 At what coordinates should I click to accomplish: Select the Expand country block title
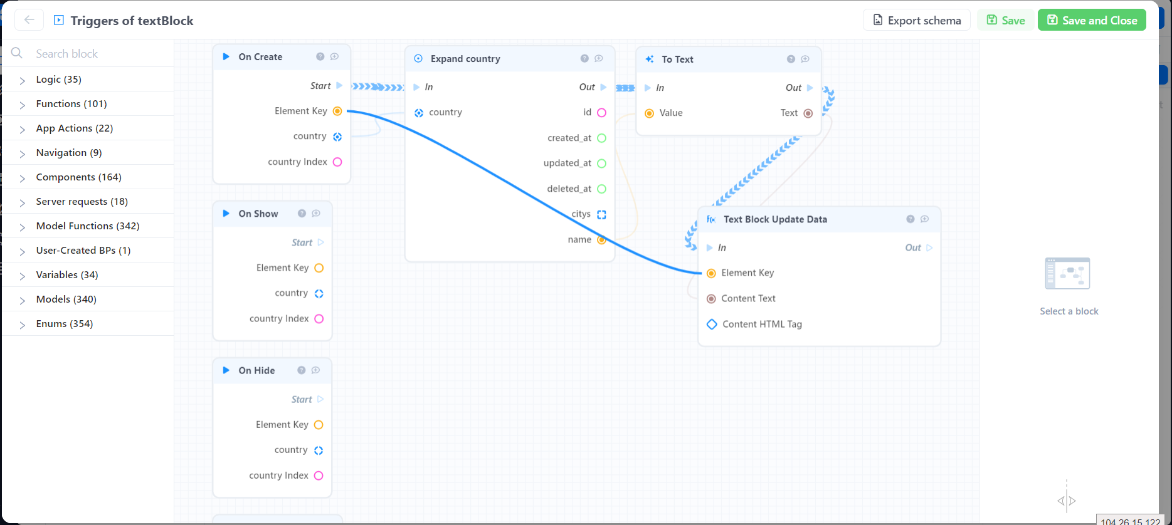click(x=465, y=58)
